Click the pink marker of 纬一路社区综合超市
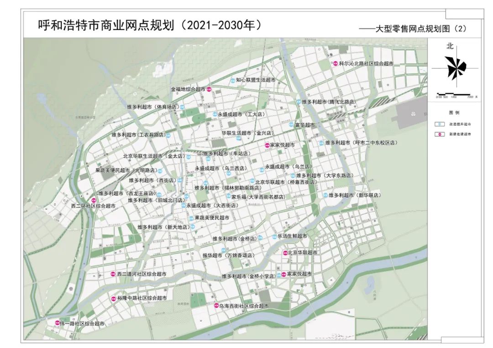Viewport: 493px width, 348px height. click(57, 323)
